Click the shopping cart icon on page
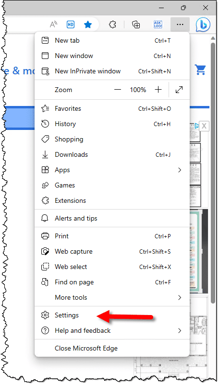This screenshot has height=386, width=219. click(200, 70)
